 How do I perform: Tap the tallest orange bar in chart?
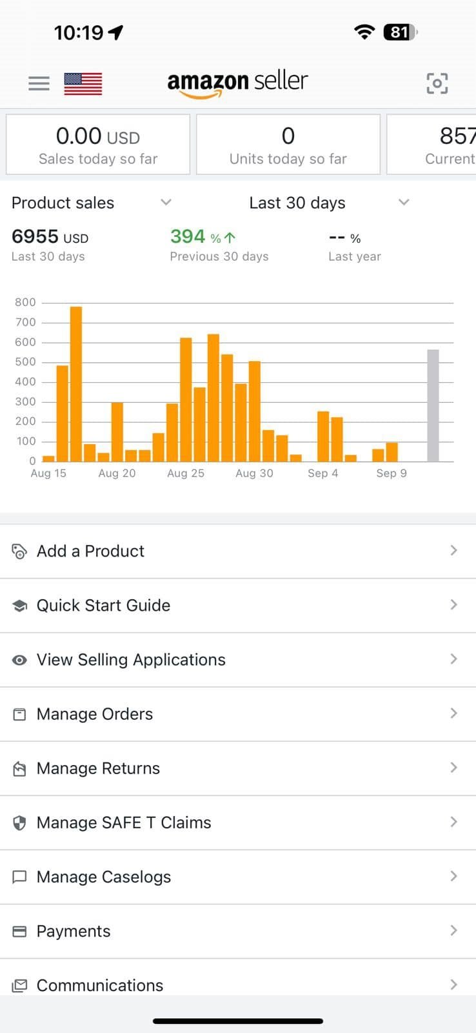(76, 384)
